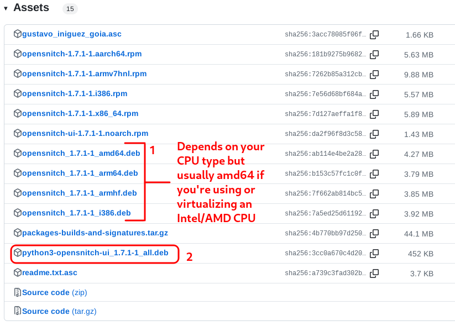
Task: Download python3-opensnitch-ui_1.7.1-1_all.deb
Action: (95, 253)
